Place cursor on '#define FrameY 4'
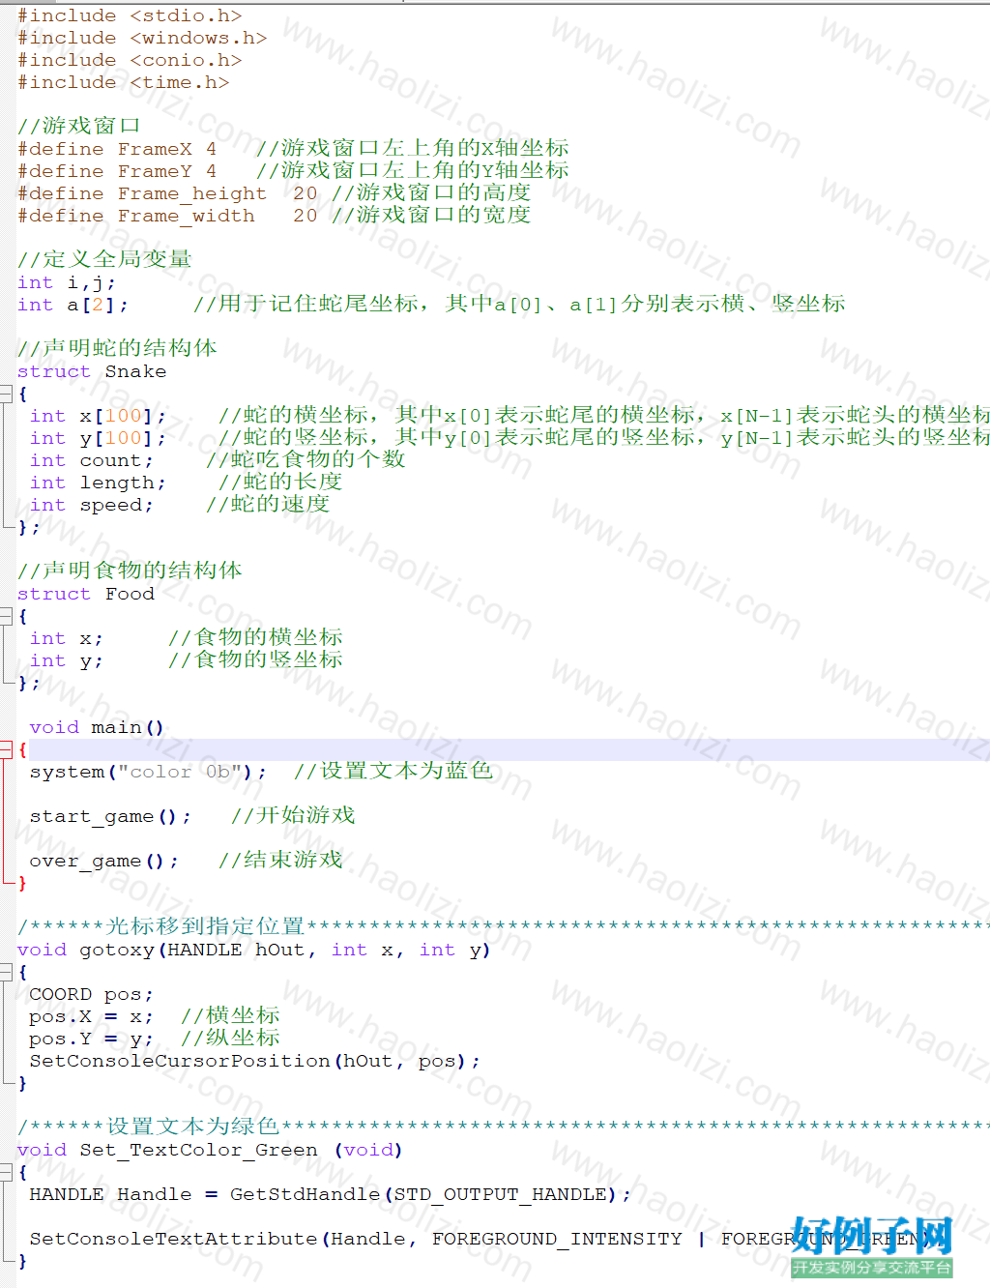The height and width of the screenshot is (1288, 990). 117,171
